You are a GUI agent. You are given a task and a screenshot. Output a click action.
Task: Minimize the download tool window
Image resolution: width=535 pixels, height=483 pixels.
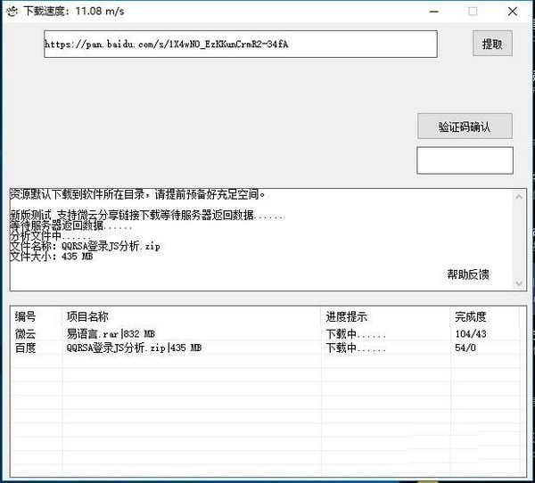point(432,12)
